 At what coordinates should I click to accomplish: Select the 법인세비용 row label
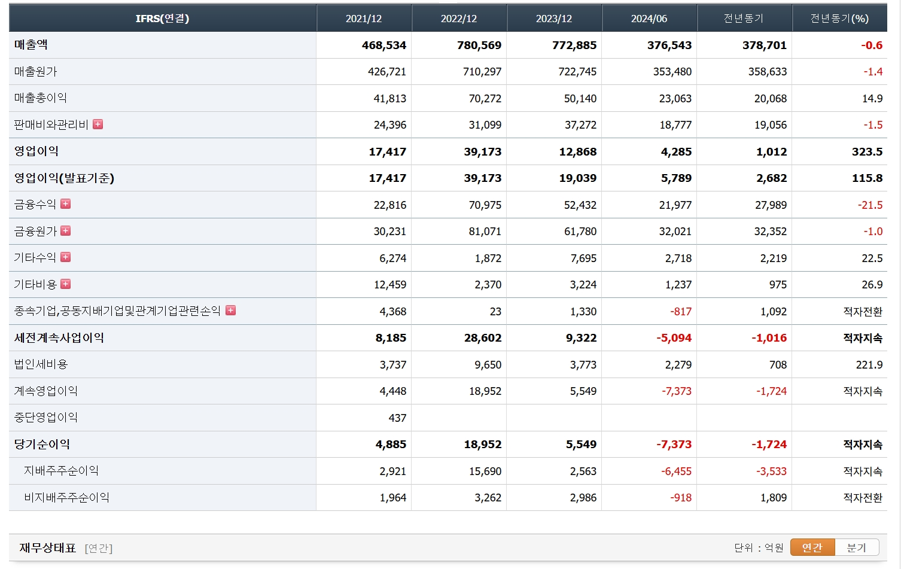coord(41,364)
